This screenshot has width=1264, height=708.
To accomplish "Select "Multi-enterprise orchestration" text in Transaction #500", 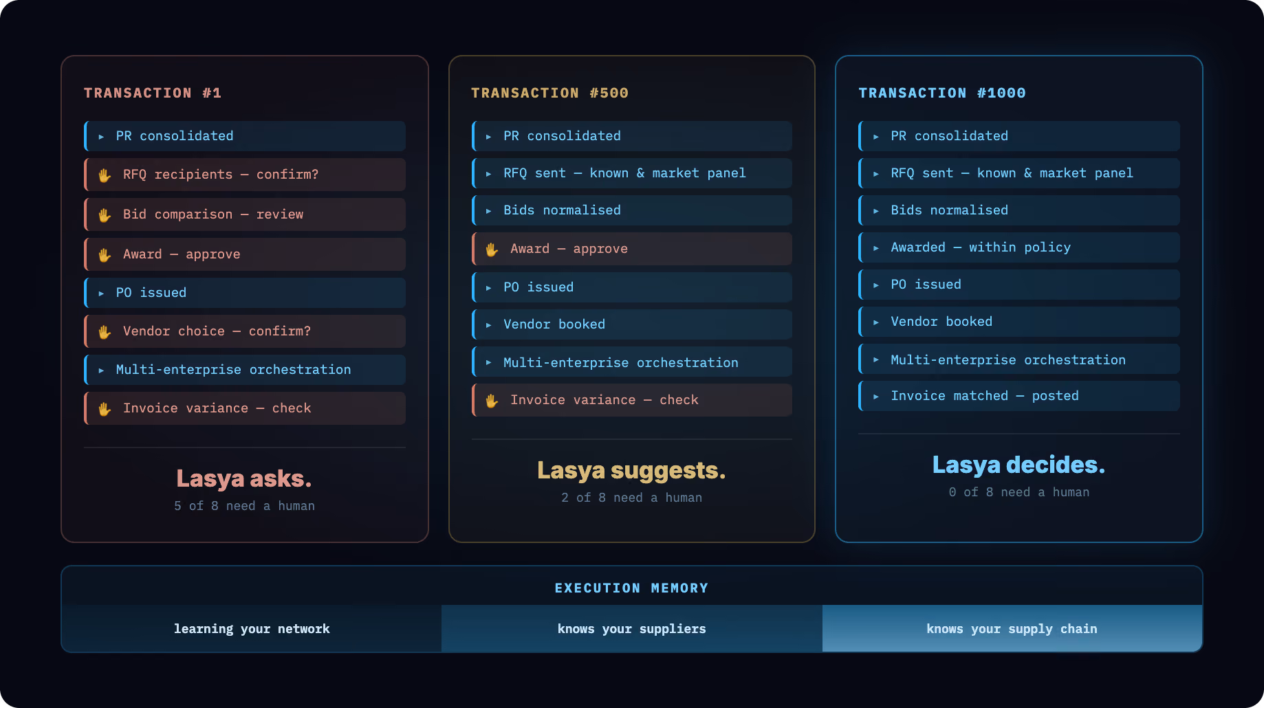I will [x=621, y=363].
